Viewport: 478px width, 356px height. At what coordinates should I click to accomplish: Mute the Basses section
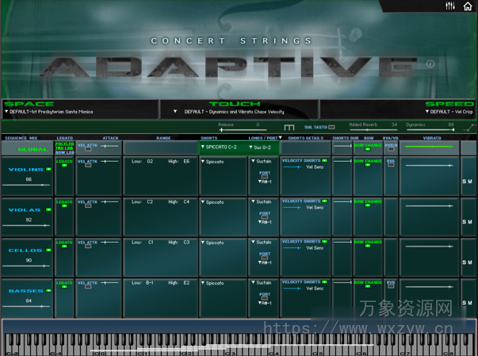(470, 303)
